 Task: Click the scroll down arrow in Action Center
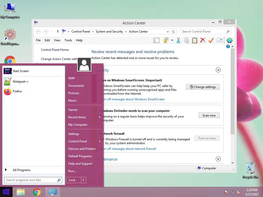pos(232,163)
